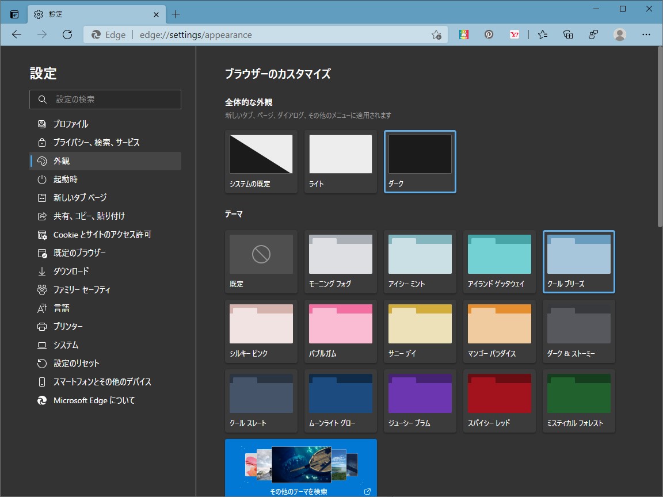Open その他のテーマを検索 link
This screenshot has height=497, width=663.
click(300, 492)
